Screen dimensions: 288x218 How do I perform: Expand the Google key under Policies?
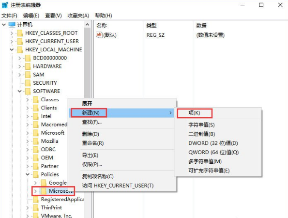click(x=35, y=183)
